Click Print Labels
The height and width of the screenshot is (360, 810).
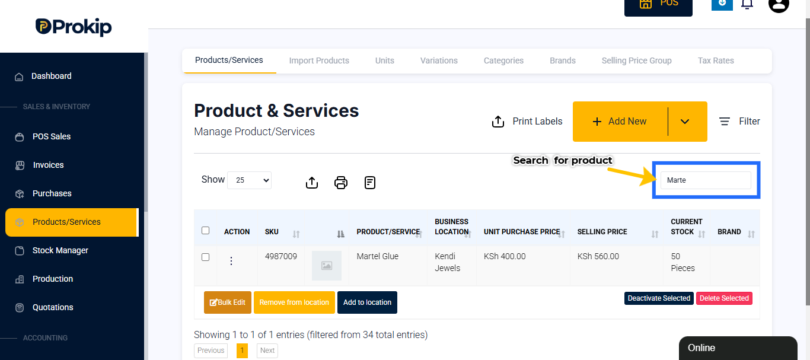coord(527,121)
